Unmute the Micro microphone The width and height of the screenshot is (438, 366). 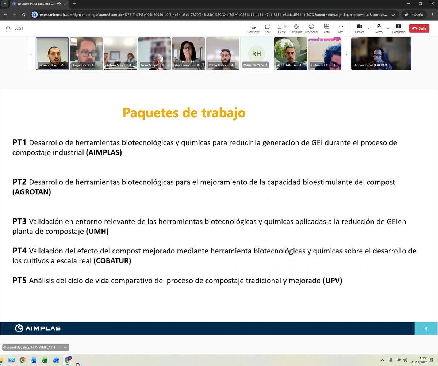tap(379, 28)
